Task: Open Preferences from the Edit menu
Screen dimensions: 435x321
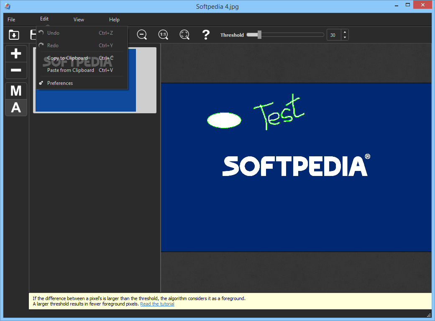Action: pyautogui.click(x=82, y=83)
